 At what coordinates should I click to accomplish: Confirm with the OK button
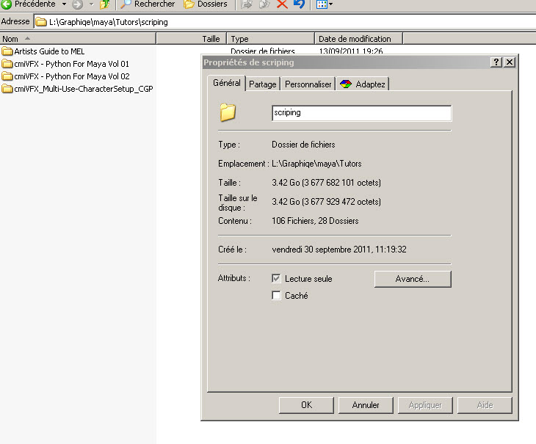click(306, 405)
